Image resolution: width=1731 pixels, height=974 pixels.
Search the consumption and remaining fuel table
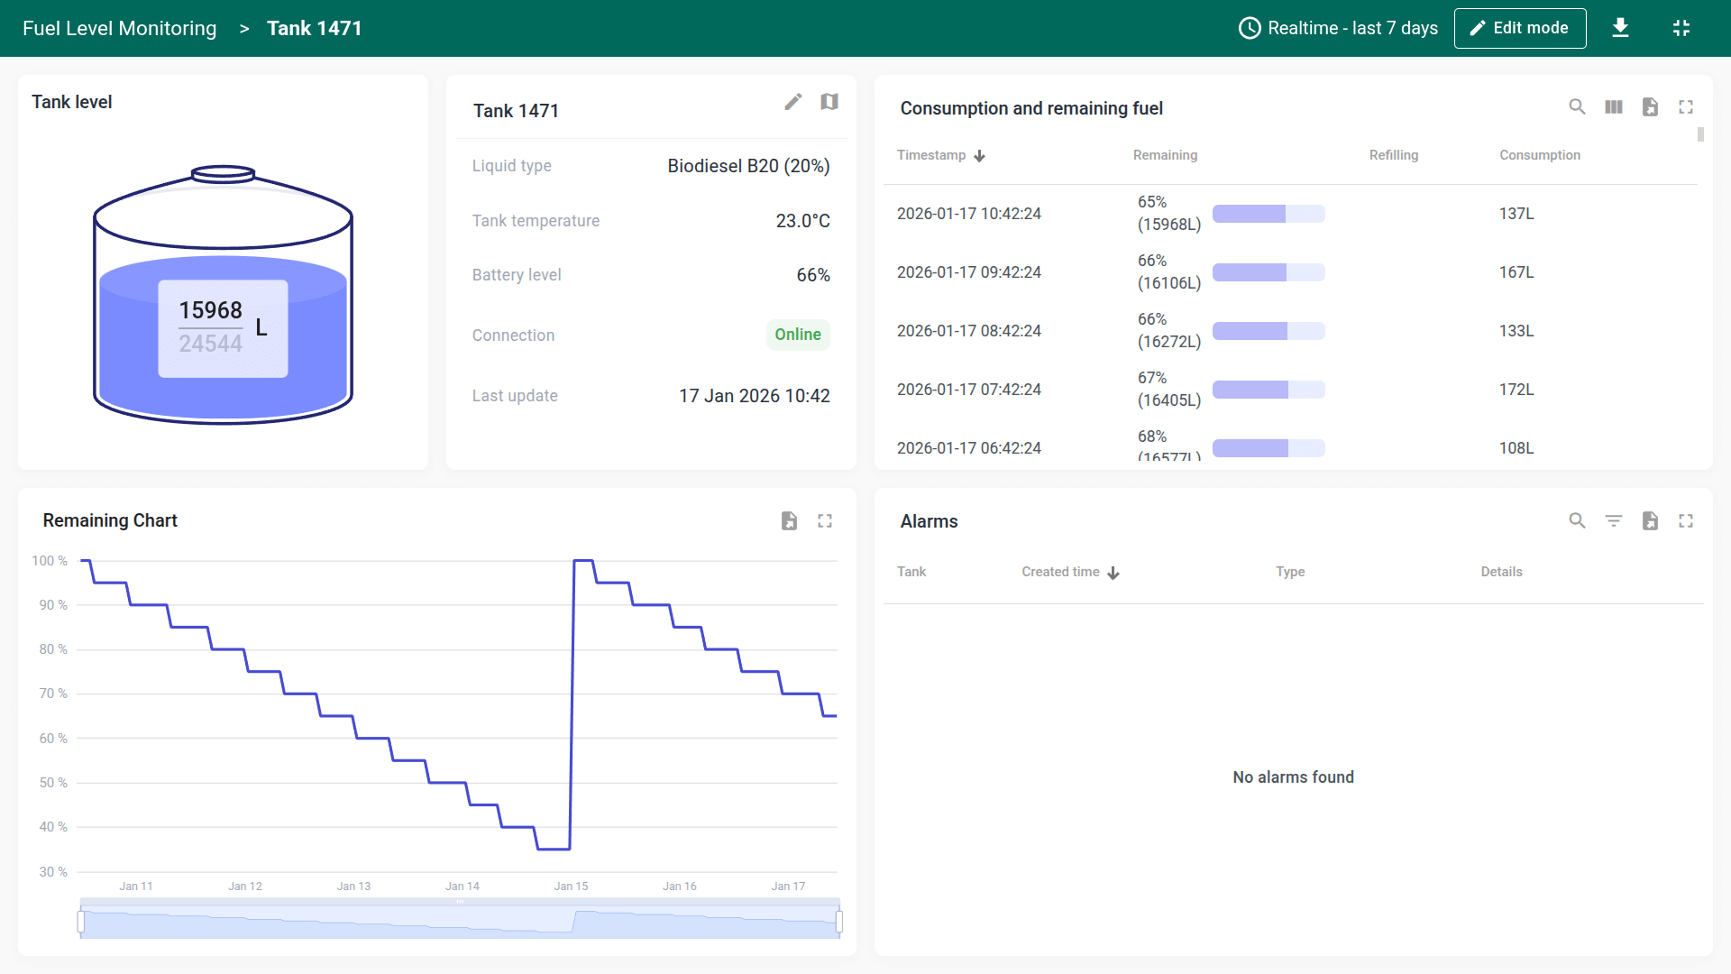pyautogui.click(x=1577, y=107)
